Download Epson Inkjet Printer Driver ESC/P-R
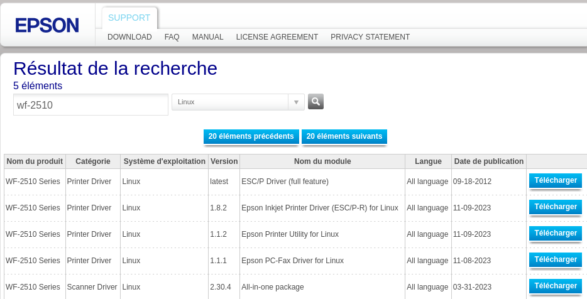The image size is (587, 299). pos(556,207)
